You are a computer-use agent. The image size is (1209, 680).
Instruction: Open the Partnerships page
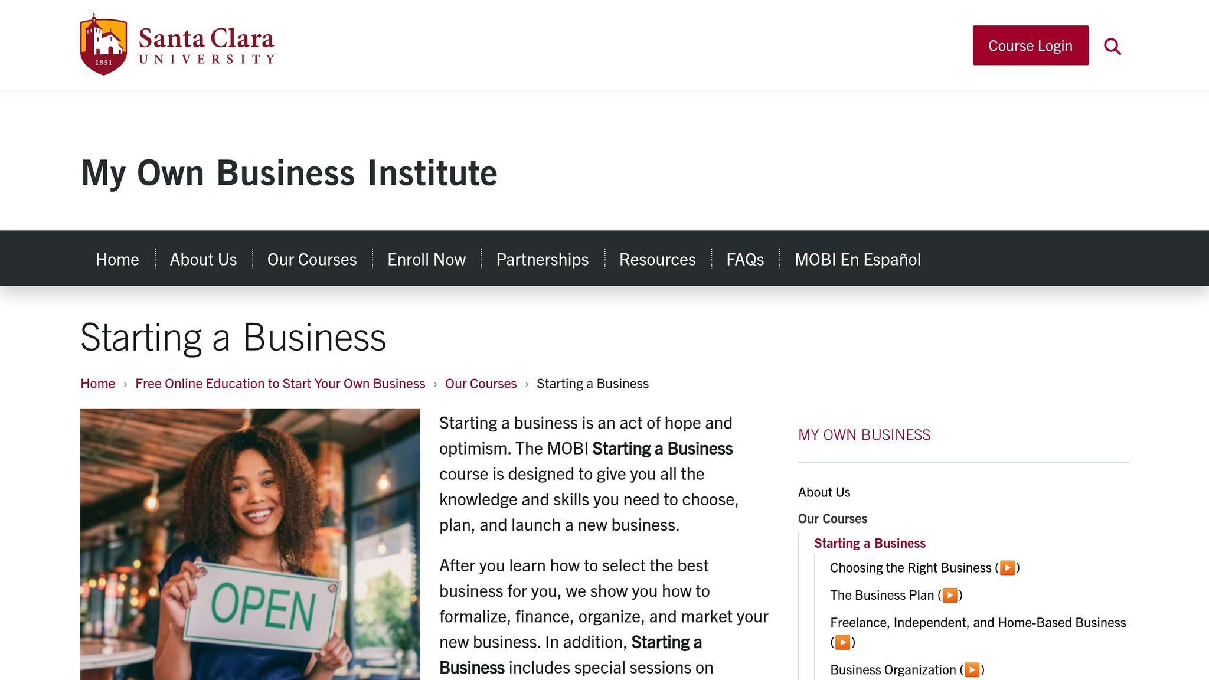point(542,259)
